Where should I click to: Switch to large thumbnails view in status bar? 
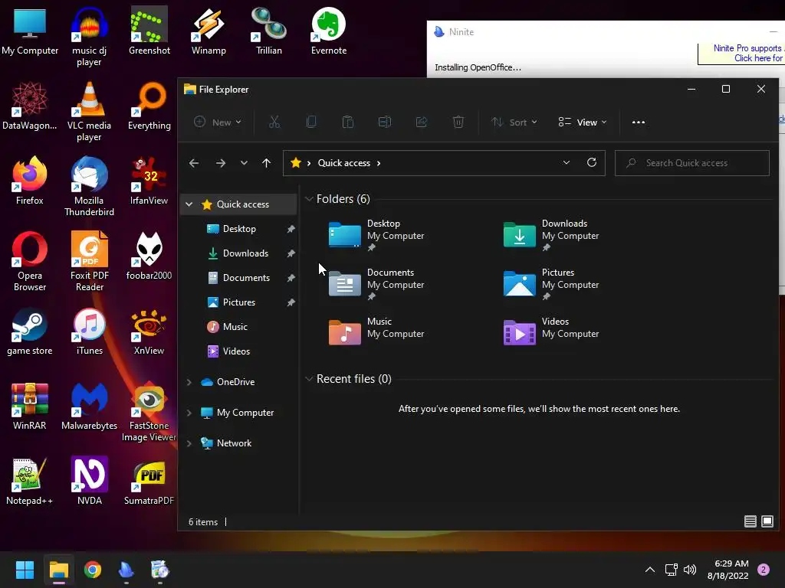pos(767,521)
